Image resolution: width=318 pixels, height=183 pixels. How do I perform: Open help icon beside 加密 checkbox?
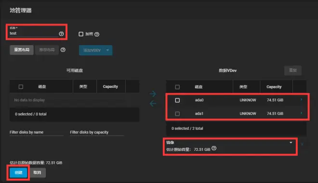coord(97,35)
